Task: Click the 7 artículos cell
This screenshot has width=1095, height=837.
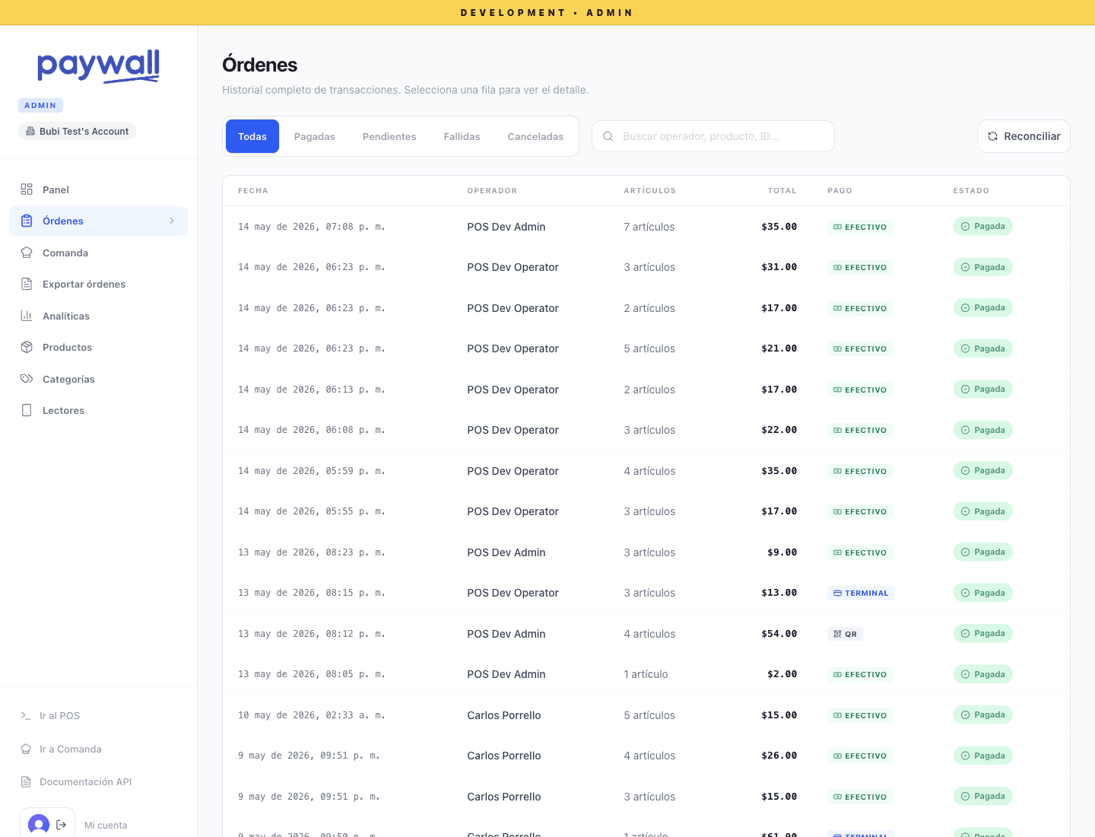Action: (x=649, y=227)
